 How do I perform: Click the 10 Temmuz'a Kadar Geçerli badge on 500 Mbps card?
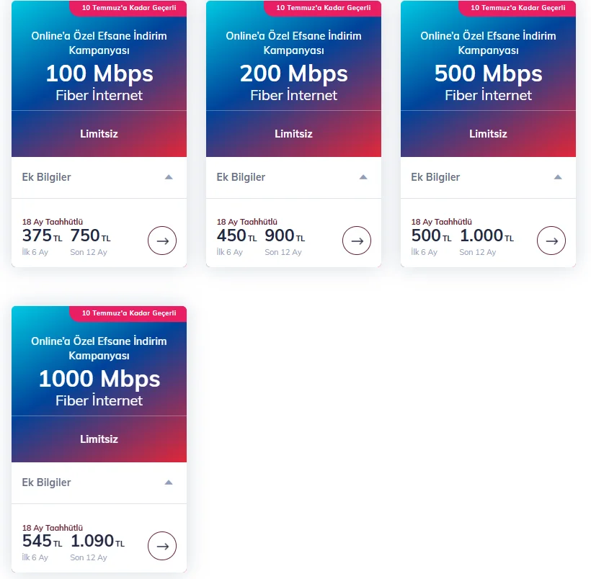(517, 8)
